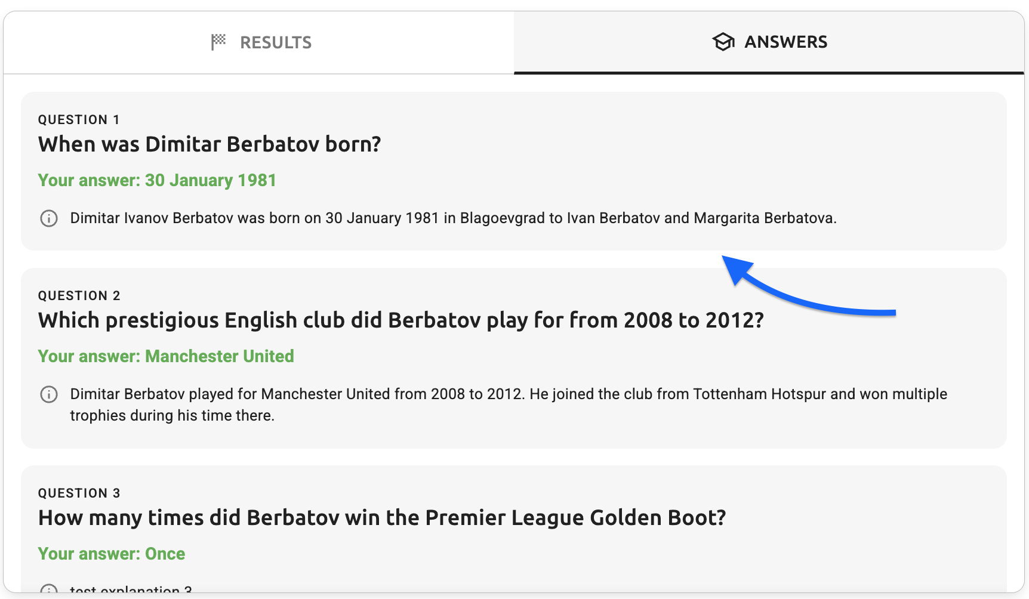
Task: Click the Blagoevgrad birth explanation sentence
Action: (x=453, y=218)
